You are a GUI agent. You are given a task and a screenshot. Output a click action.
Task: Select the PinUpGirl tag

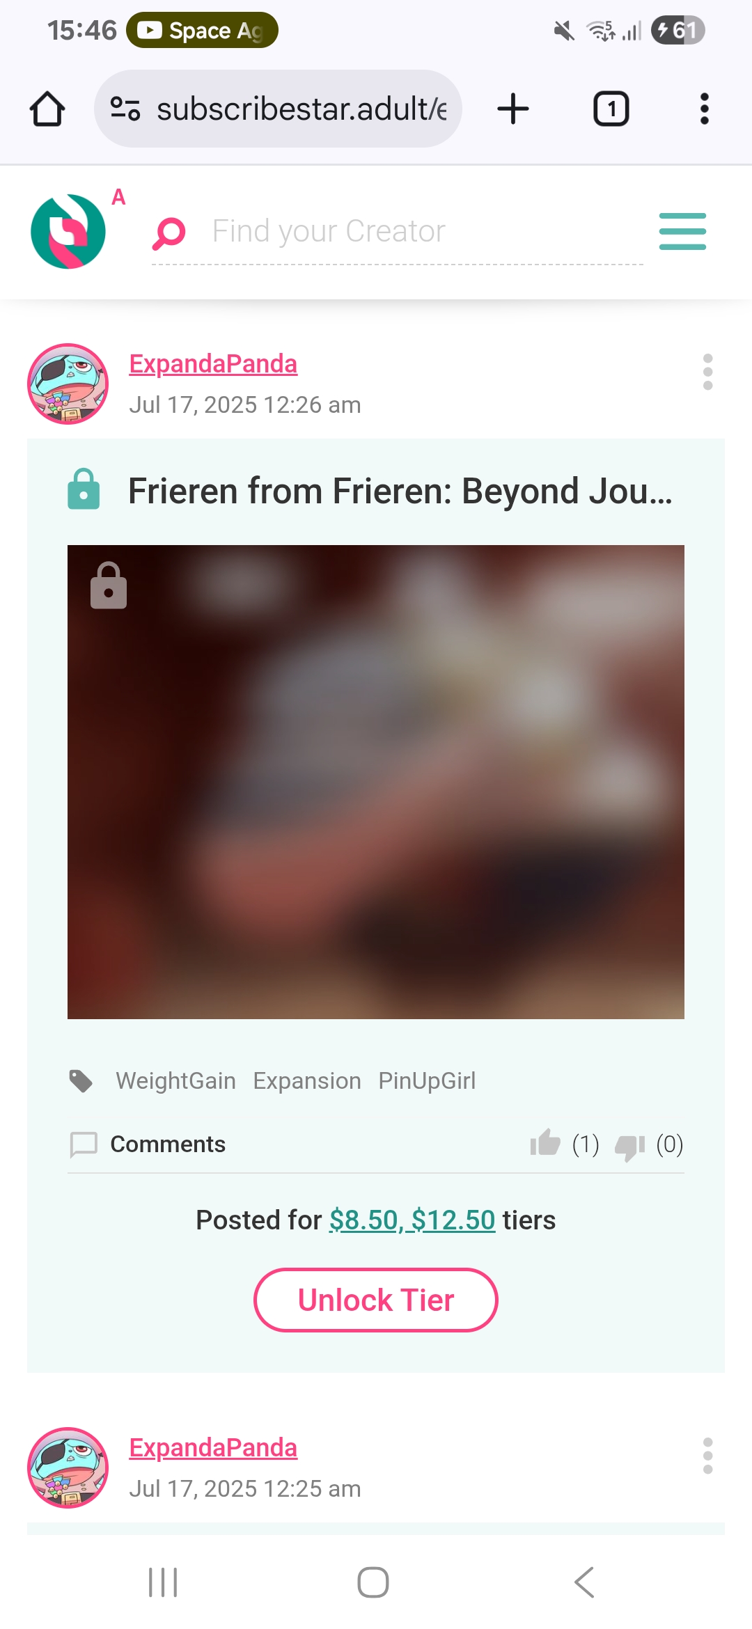coord(427,1080)
